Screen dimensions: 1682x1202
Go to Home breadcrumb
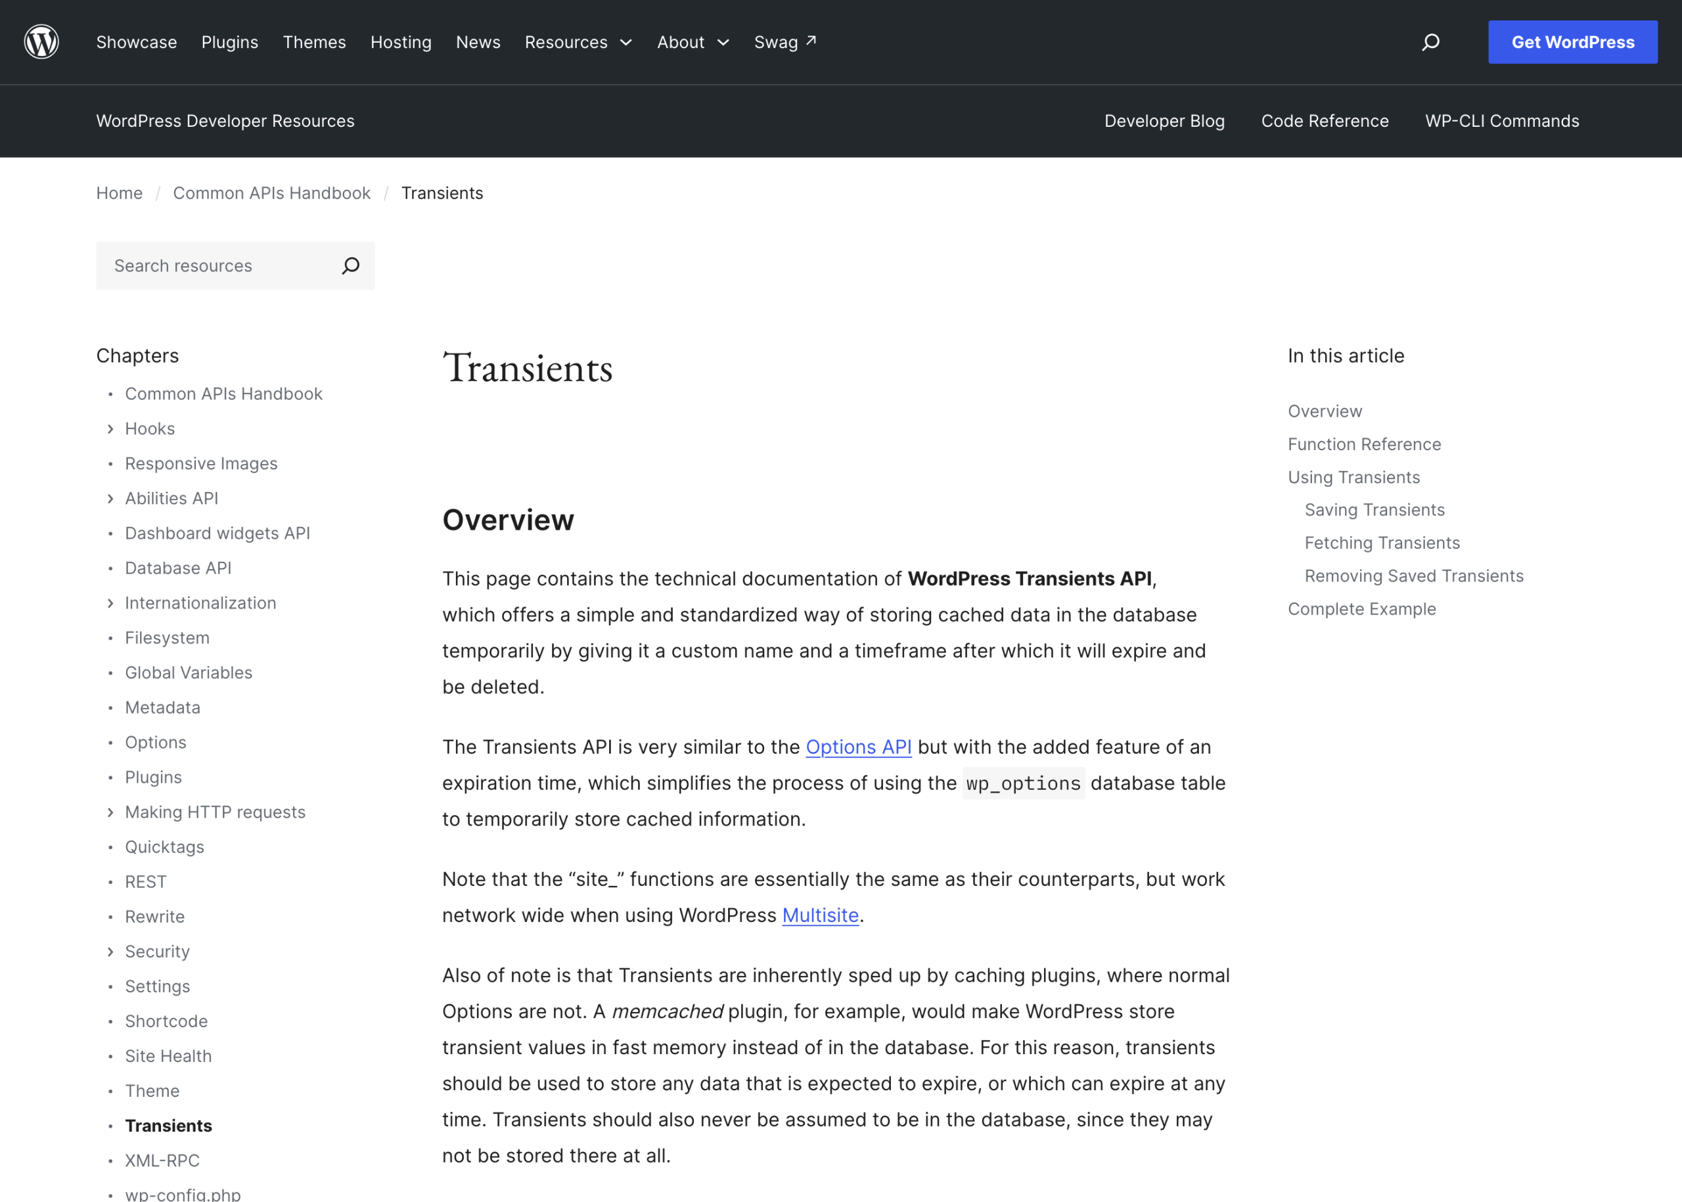[x=119, y=193]
